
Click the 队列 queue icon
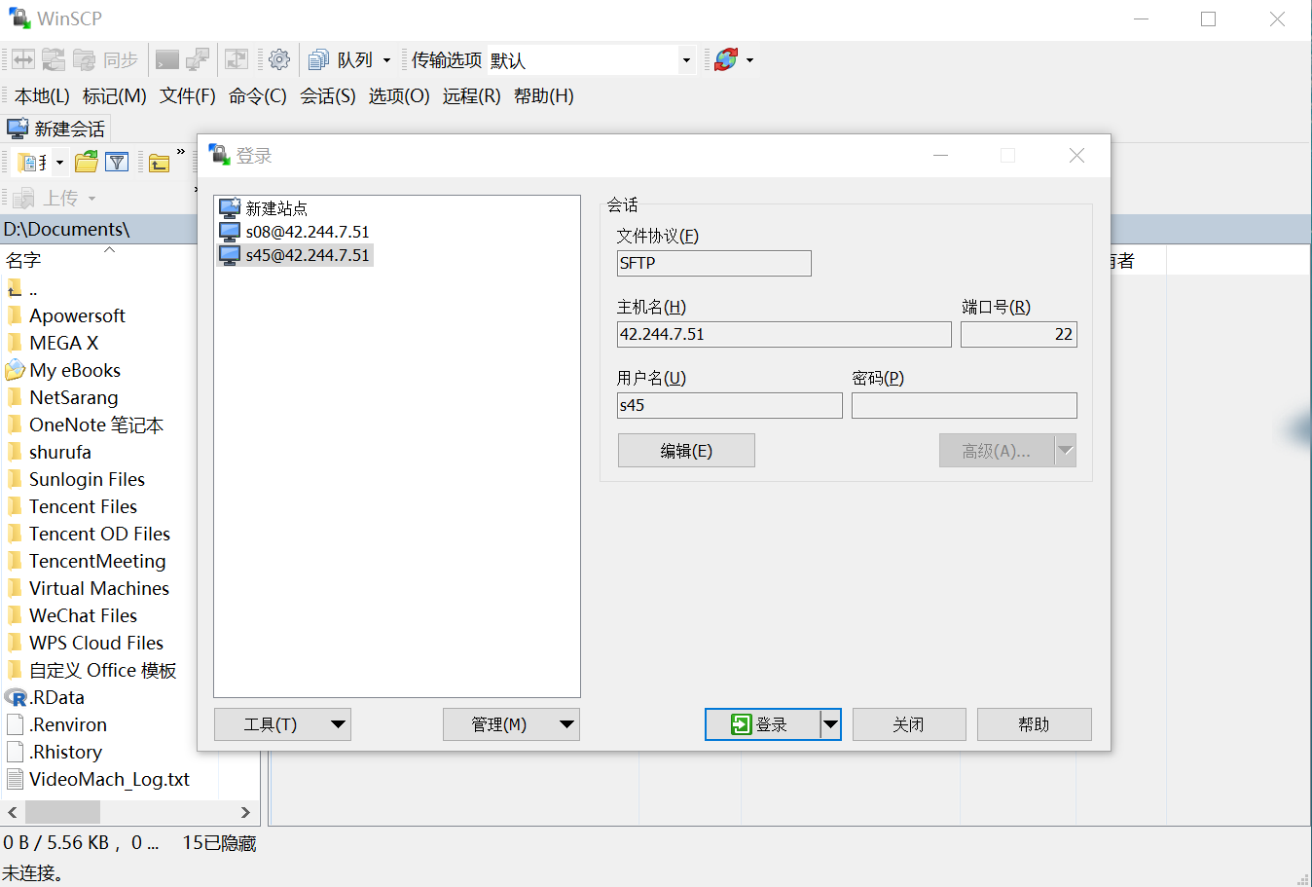point(318,60)
